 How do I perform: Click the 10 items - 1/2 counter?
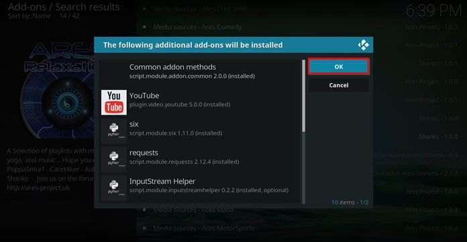click(350, 202)
